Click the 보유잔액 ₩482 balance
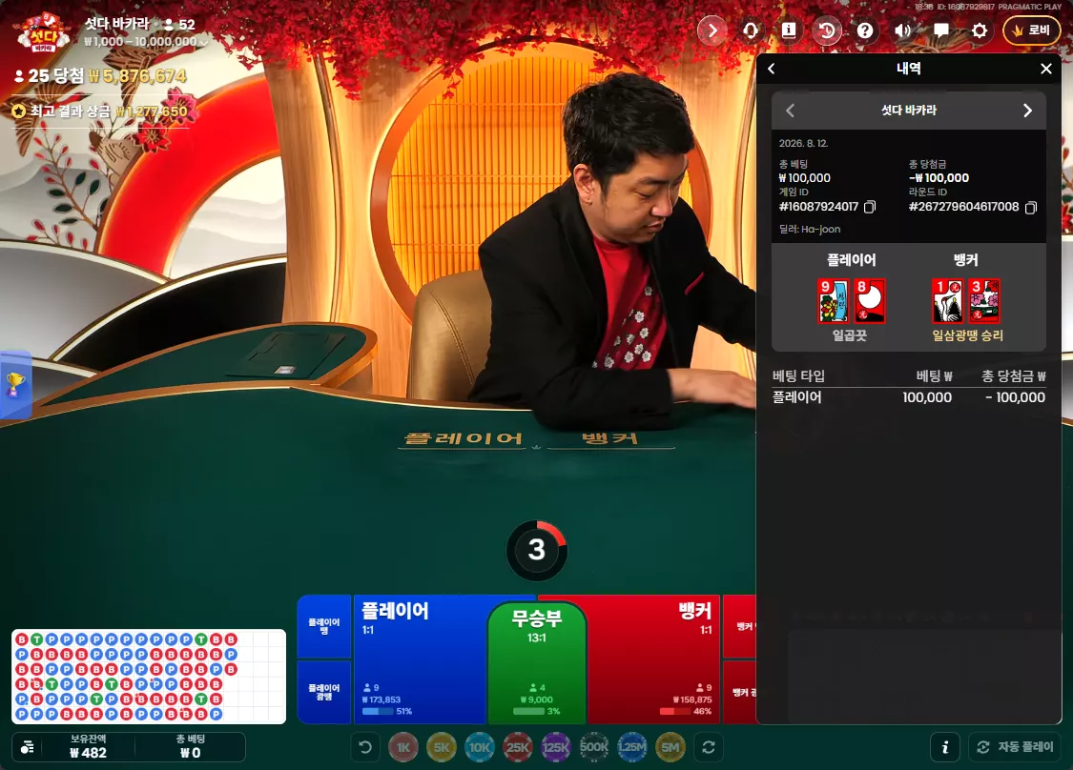The image size is (1073, 770). coord(89,747)
